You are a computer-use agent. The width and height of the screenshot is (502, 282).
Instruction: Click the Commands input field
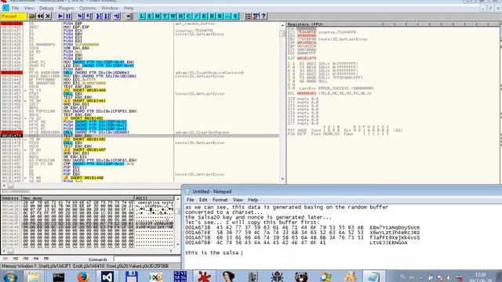point(147,259)
